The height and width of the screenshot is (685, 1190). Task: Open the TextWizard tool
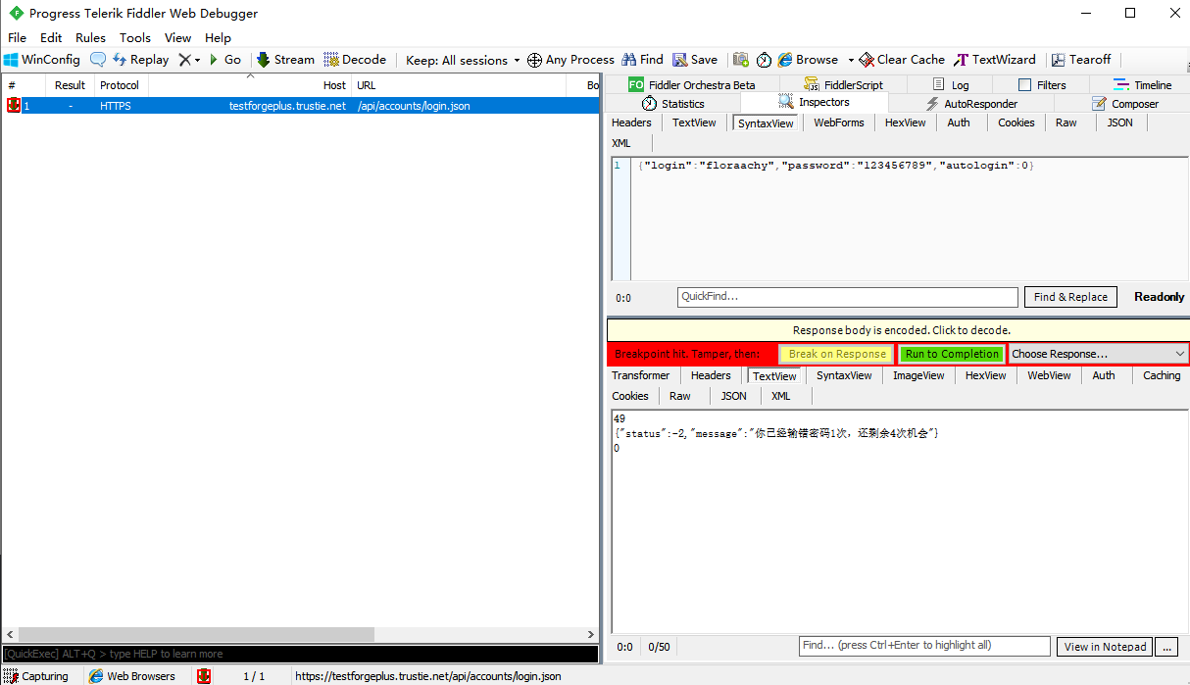tap(995, 60)
